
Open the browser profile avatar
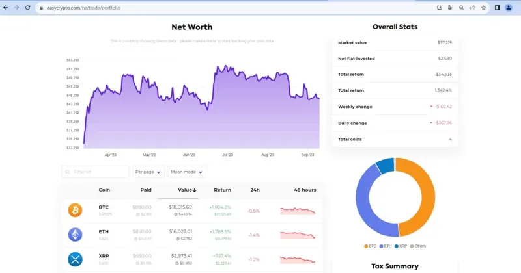(509, 8)
